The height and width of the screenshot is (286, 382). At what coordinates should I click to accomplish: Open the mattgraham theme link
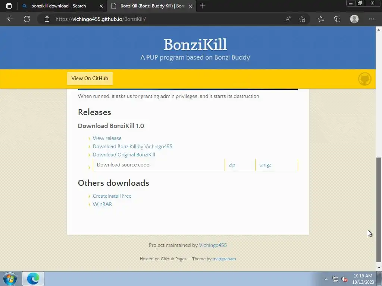224,259
